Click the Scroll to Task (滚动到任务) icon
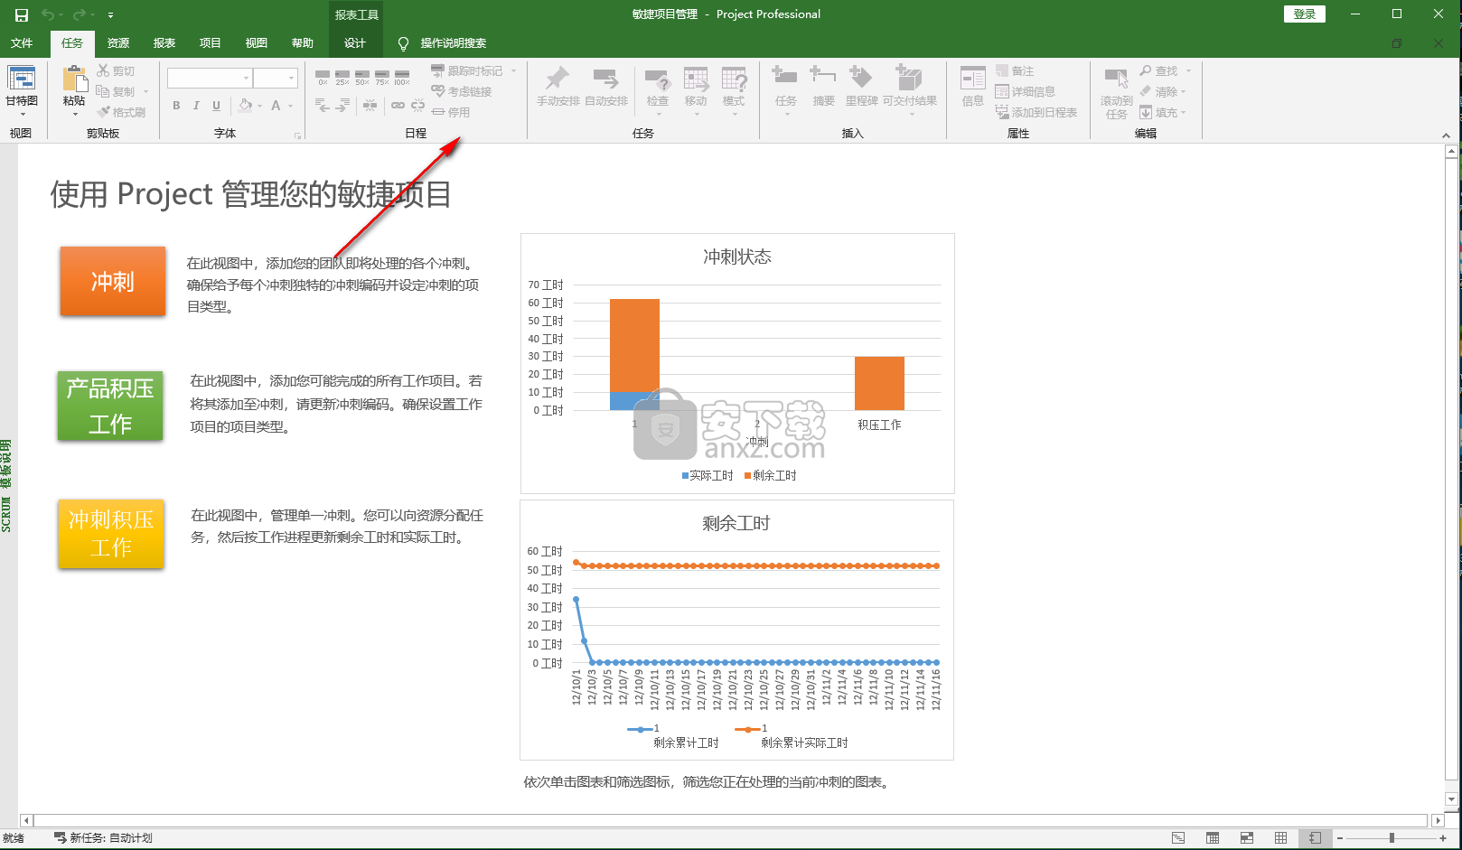 click(x=1117, y=79)
